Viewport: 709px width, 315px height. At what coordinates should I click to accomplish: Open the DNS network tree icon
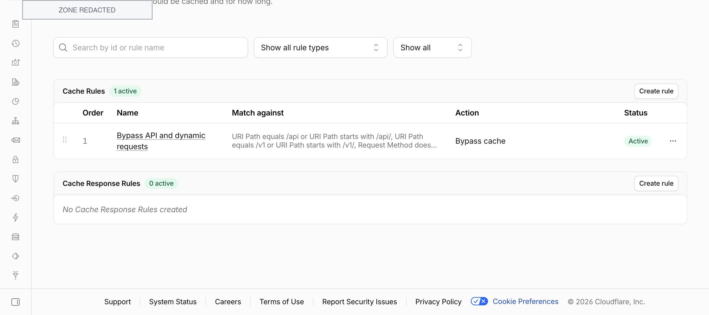(x=16, y=121)
